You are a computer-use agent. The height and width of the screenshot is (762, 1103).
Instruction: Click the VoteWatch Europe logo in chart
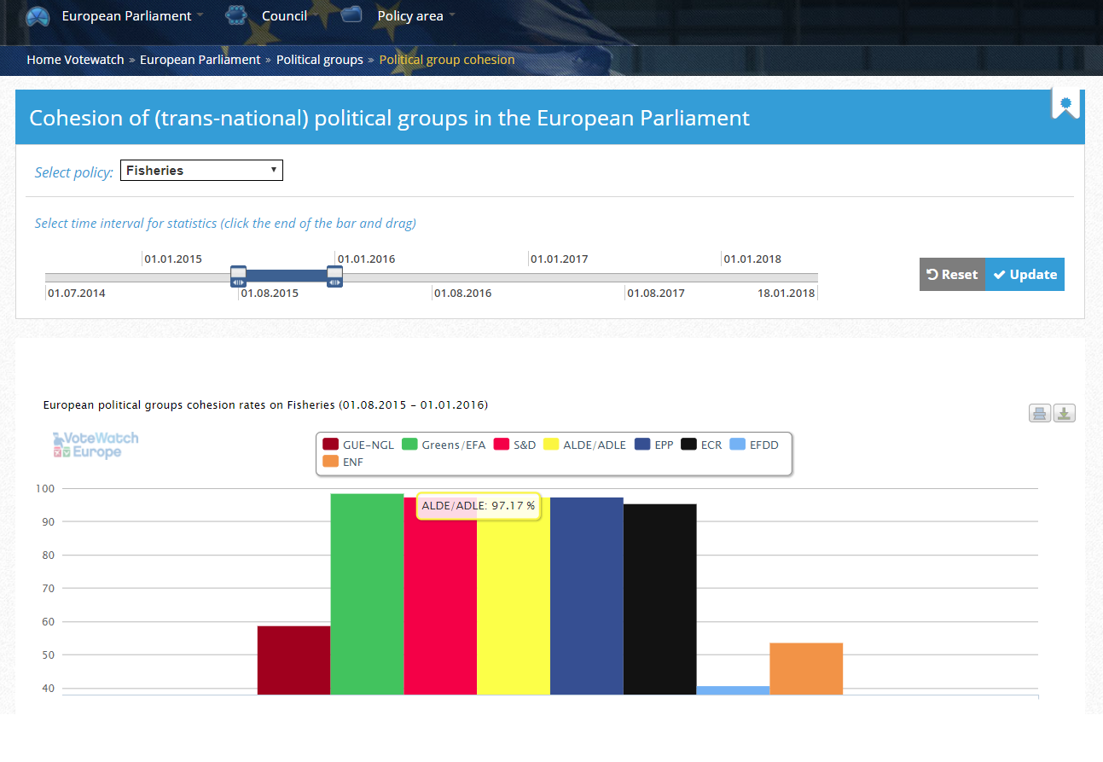pyautogui.click(x=96, y=445)
